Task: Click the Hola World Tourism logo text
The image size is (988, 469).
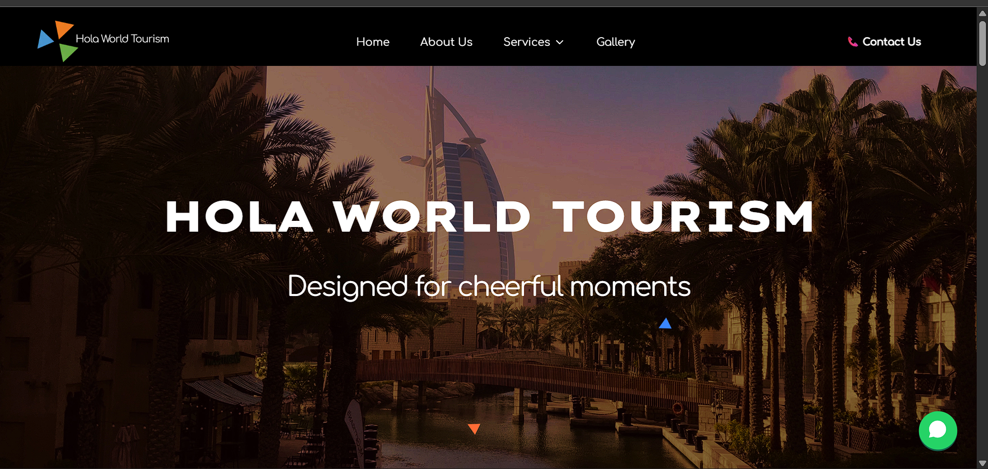Action: (x=123, y=39)
